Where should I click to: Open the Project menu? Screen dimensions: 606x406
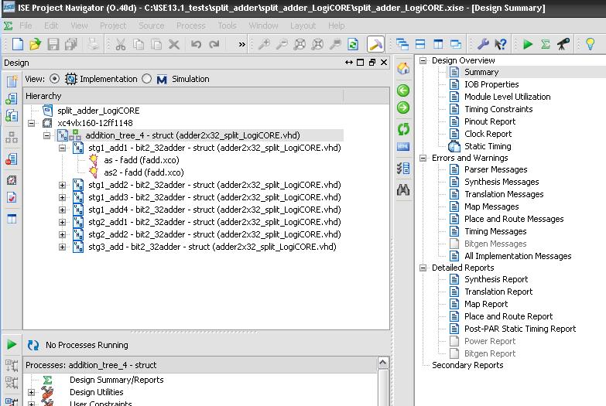(113, 26)
